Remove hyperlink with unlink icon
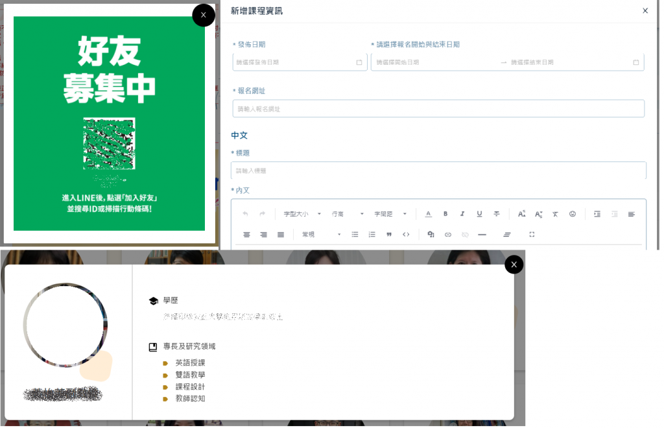 coord(465,235)
